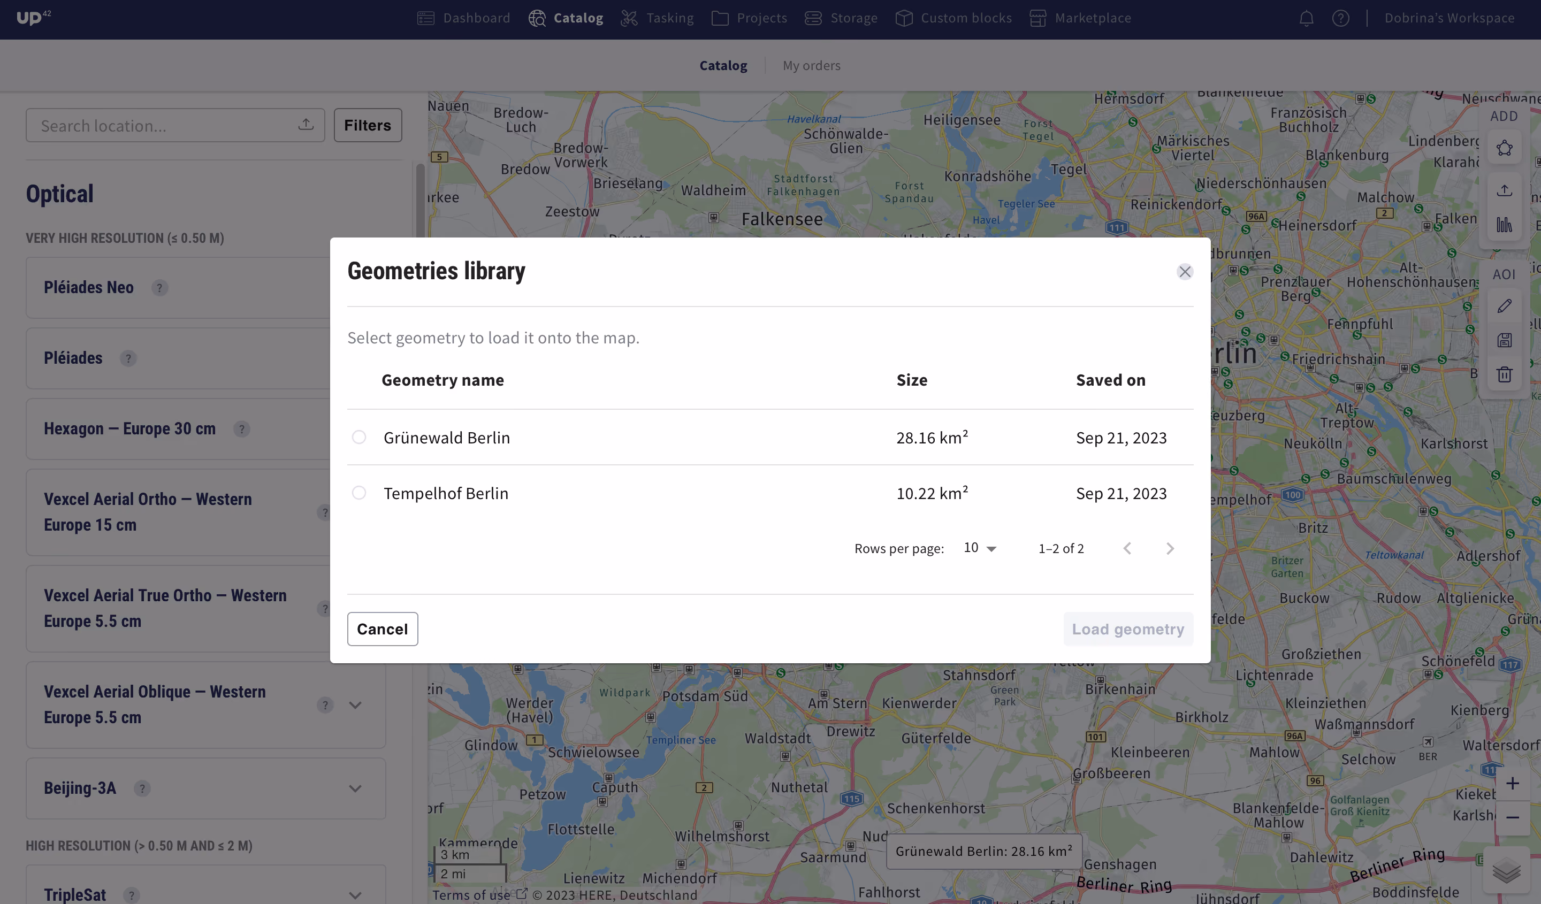The image size is (1541, 904).
Task: Click the delete AOI trash icon
Action: click(1504, 374)
